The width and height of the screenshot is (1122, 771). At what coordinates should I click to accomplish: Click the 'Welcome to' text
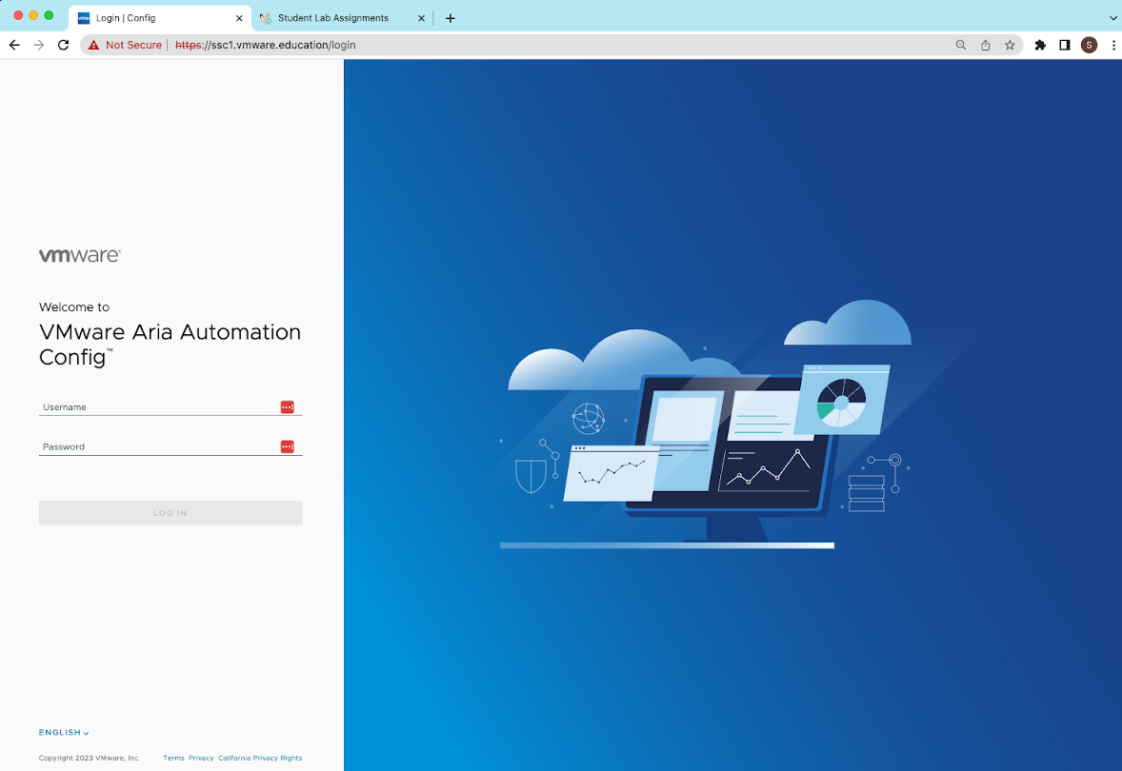tap(73, 306)
